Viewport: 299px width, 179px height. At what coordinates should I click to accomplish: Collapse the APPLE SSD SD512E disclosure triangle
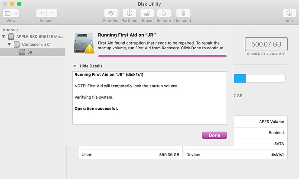tap(3, 36)
